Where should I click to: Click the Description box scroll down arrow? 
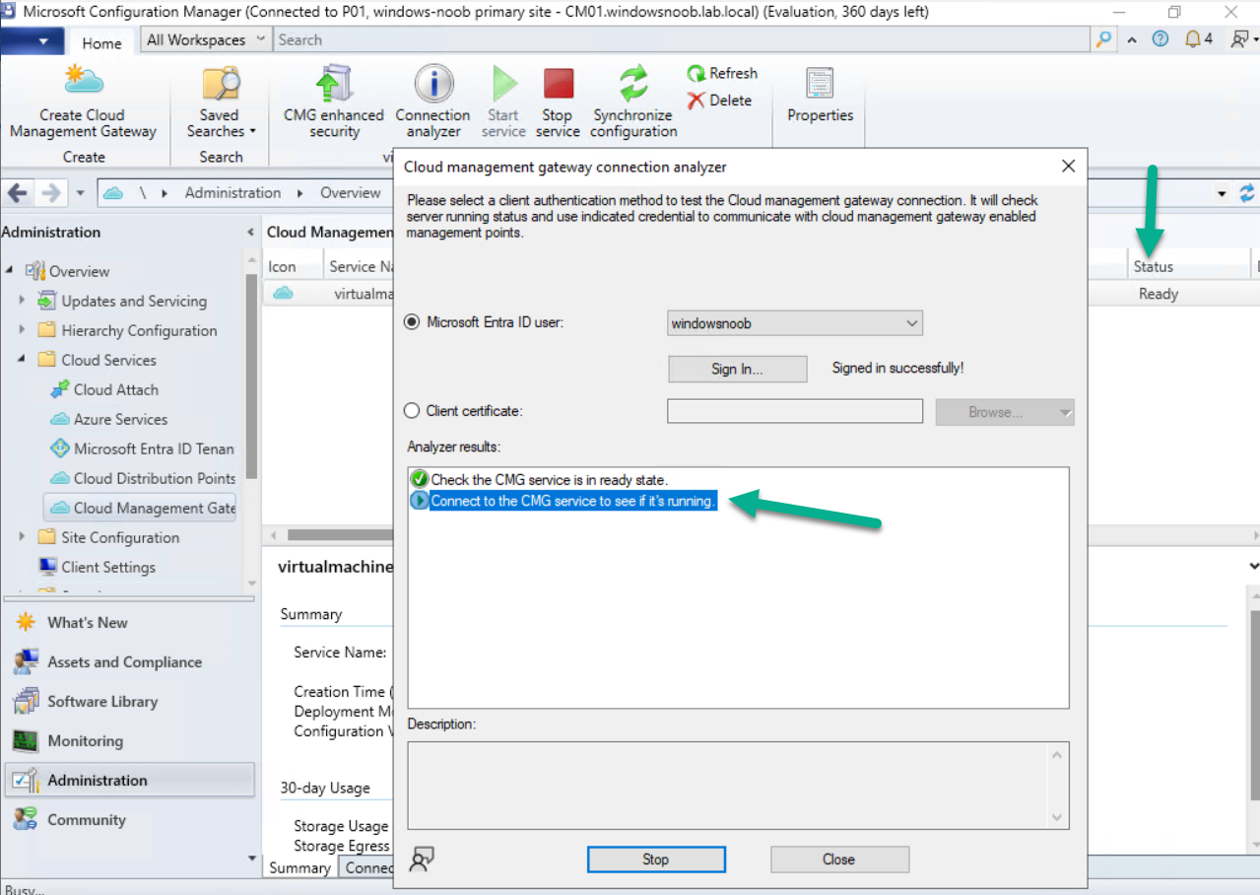[1058, 818]
